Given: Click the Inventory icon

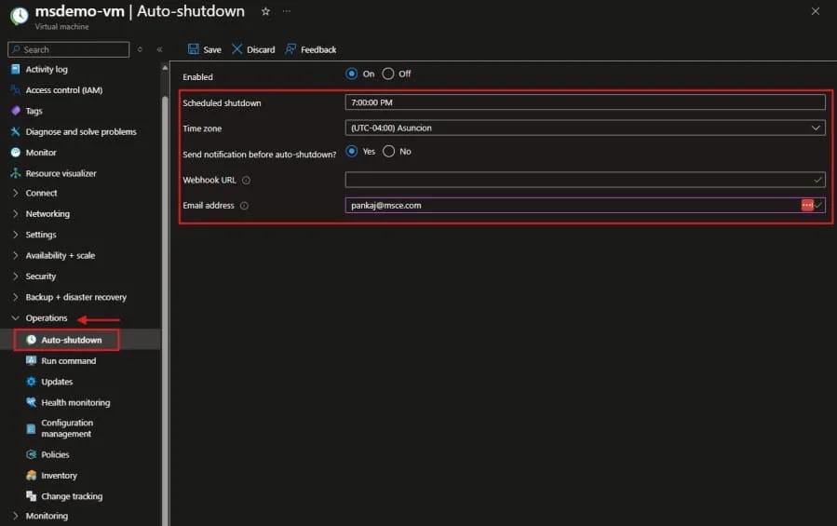Looking at the screenshot, I should pyautogui.click(x=31, y=476).
